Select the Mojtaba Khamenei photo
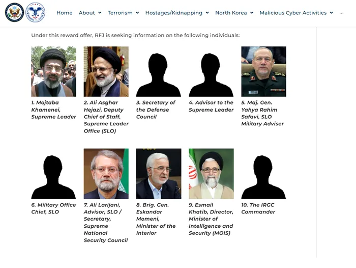Image resolution: width=356 pixels, height=268 pixels. tap(53, 71)
